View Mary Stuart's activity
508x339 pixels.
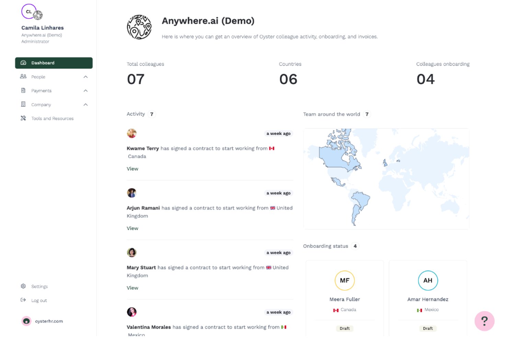tap(132, 288)
